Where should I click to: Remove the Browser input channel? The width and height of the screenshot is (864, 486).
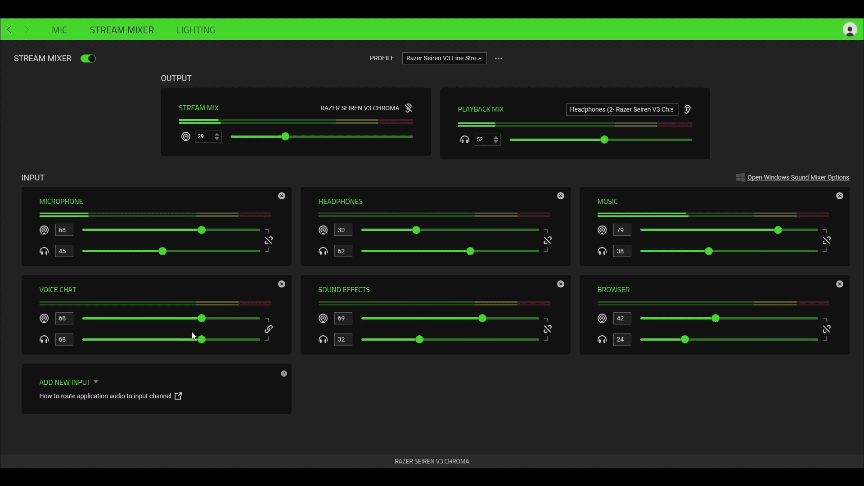[840, 284]
